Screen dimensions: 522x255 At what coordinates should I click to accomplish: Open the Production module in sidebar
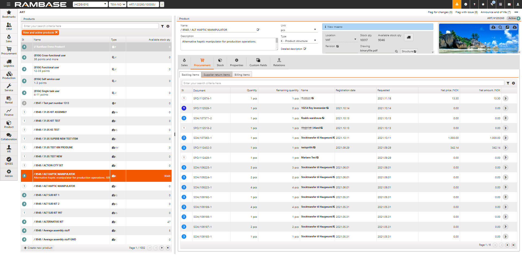tap(9, 75)
